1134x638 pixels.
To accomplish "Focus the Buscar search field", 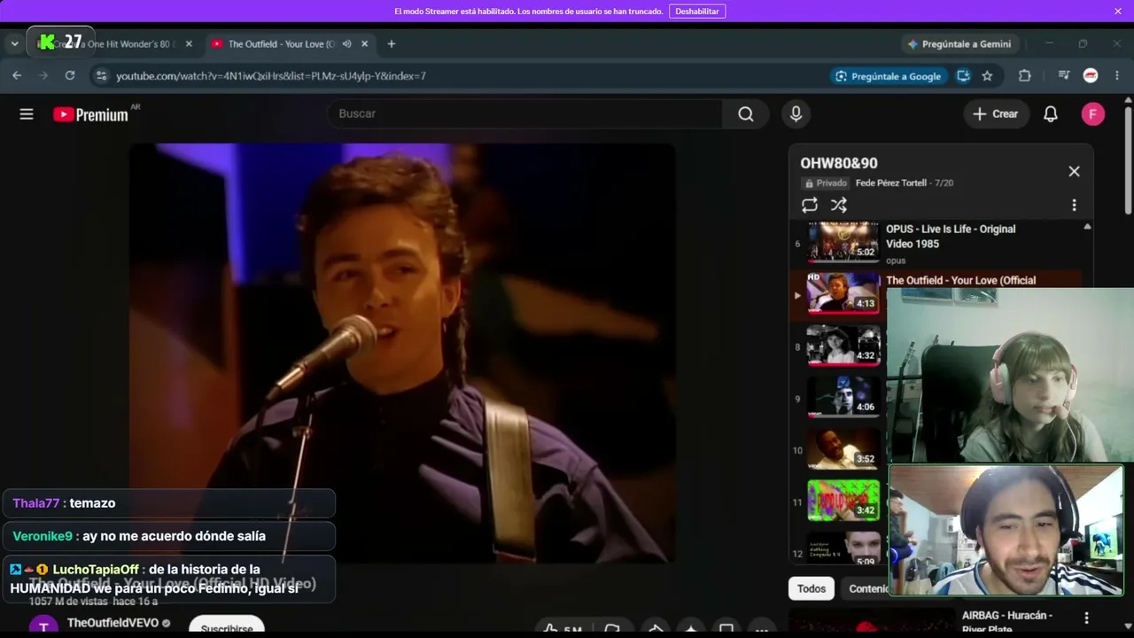I will [x=524, y=113].
